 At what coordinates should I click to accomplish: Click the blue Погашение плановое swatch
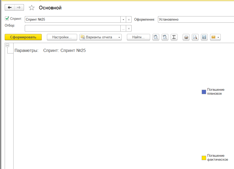coord(204,92)
